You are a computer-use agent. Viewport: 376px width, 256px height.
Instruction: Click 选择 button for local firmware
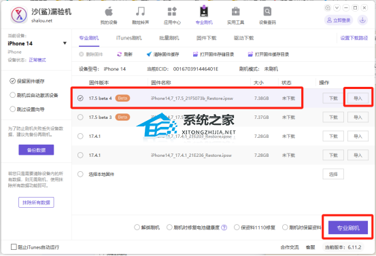point(333,174)
